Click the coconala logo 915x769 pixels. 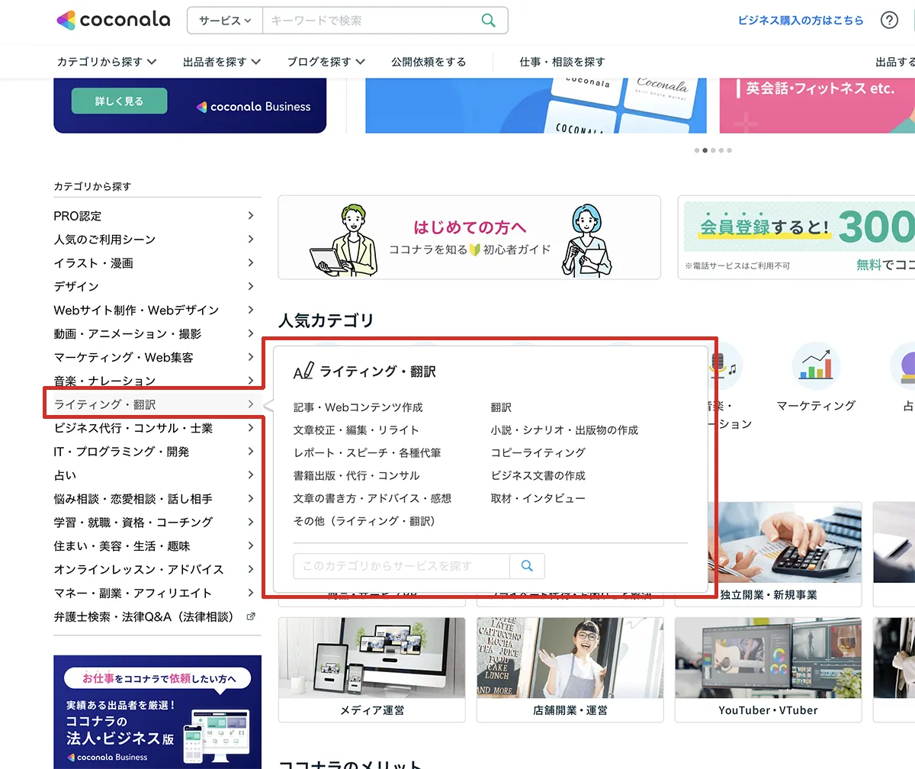pos(114,20)
